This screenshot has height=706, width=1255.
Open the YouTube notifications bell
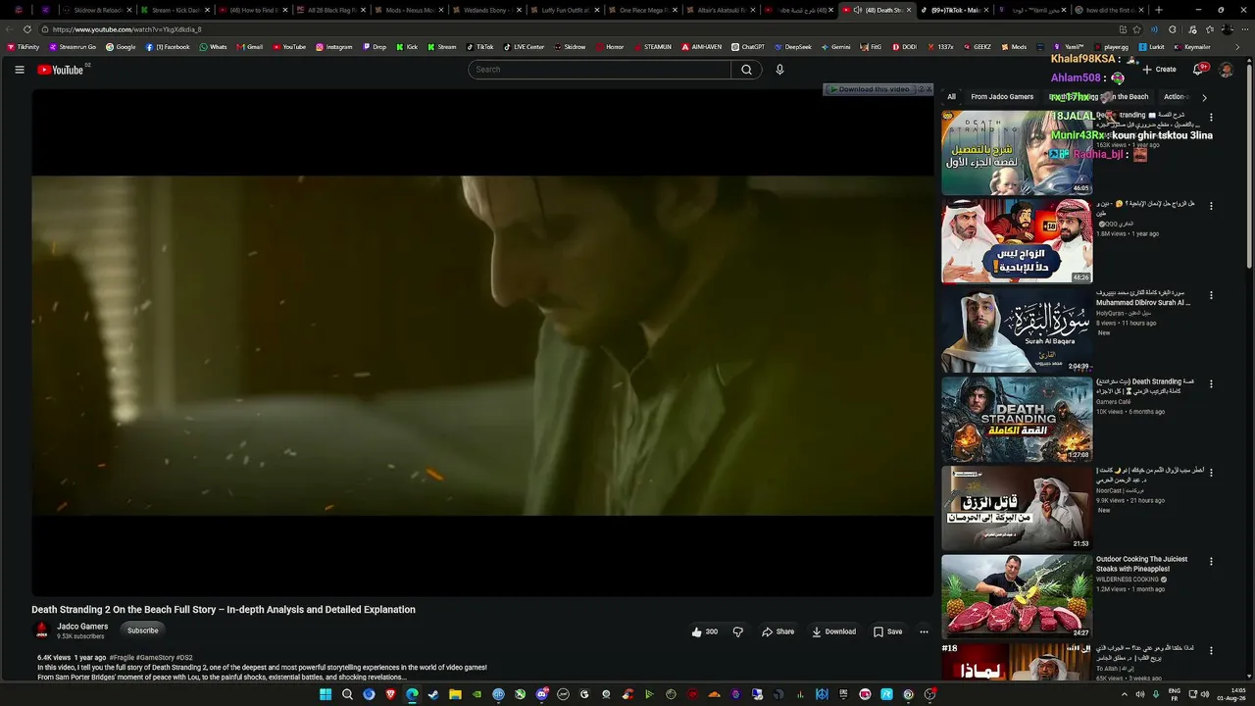click(x=1198, y=70)
